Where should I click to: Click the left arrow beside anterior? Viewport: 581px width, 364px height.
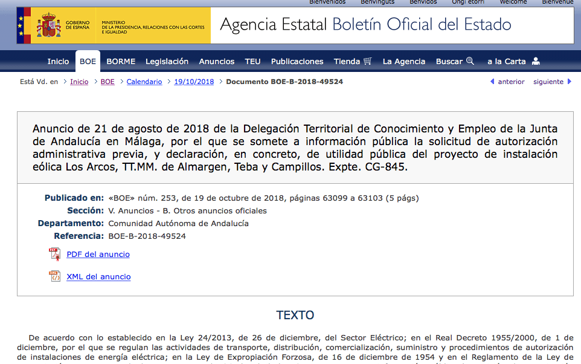click(492, 81)
